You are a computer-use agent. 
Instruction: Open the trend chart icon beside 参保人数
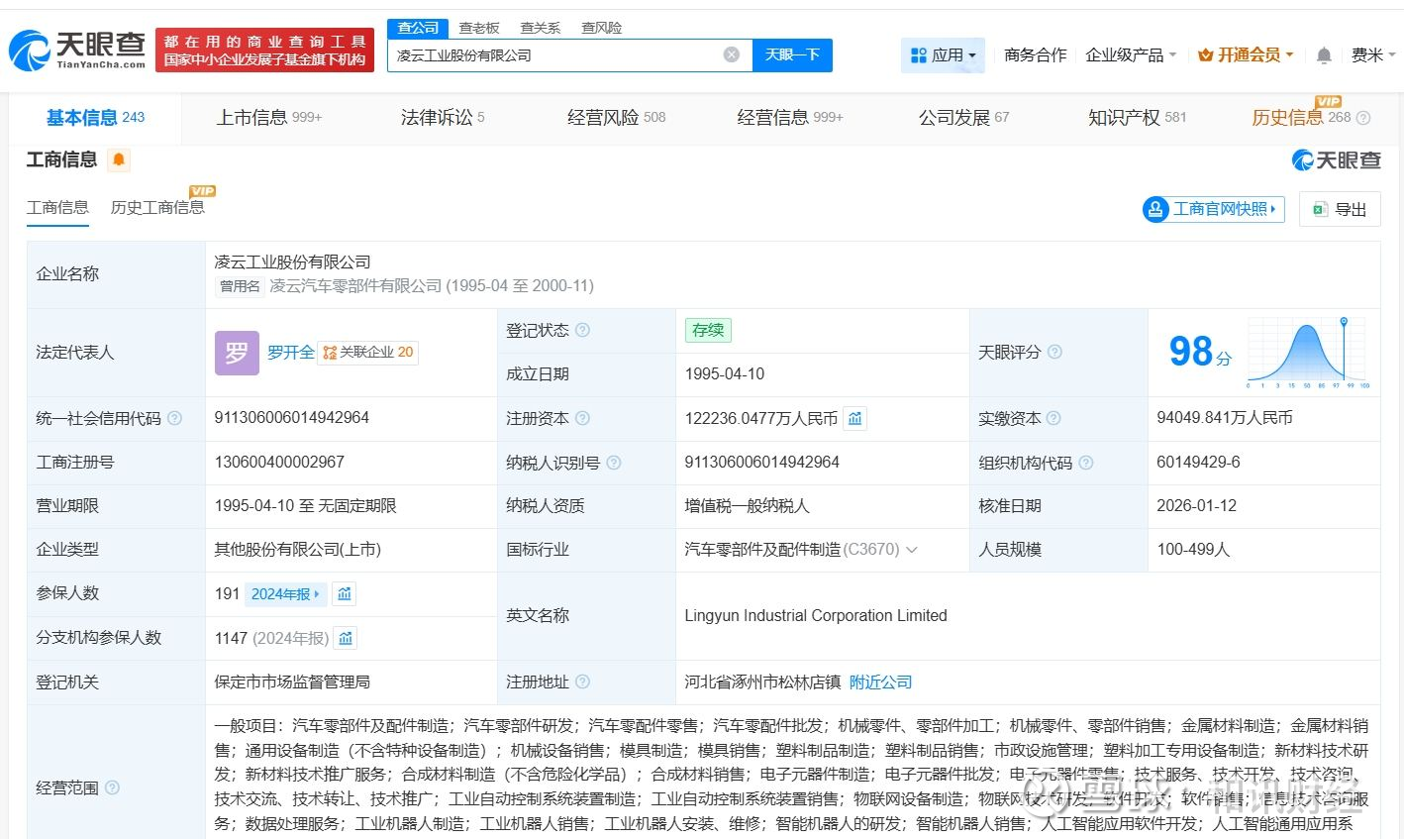click(345, 594)
